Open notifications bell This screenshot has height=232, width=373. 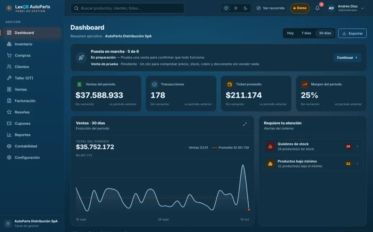tap(317, 8)
